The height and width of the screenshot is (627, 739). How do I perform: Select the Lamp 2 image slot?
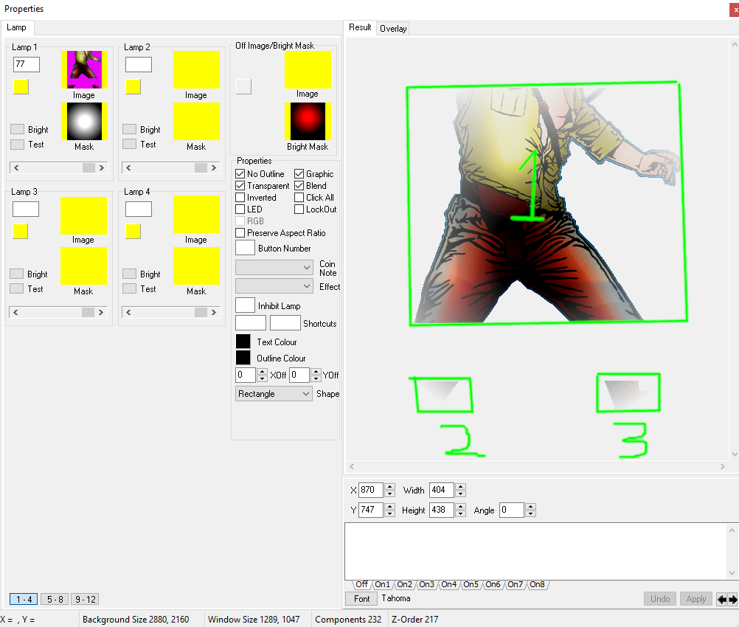point(196,70)
